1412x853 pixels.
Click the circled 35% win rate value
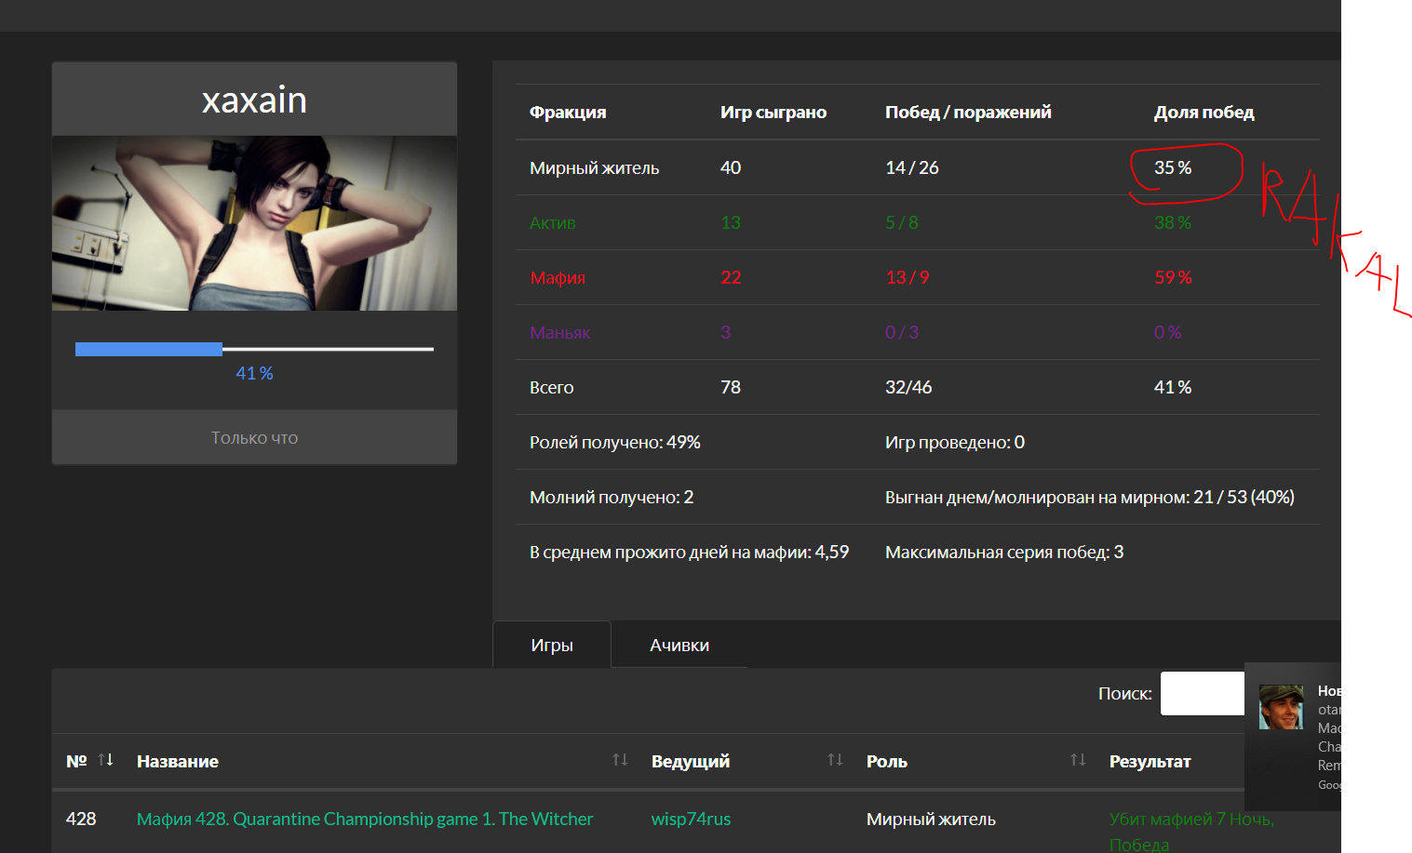pos(1173,167)
